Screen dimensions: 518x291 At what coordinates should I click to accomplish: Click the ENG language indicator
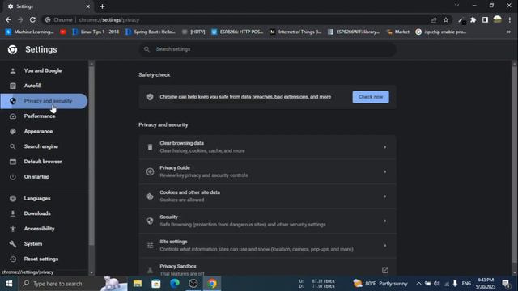pyautogui.click(x=466, y=284)
